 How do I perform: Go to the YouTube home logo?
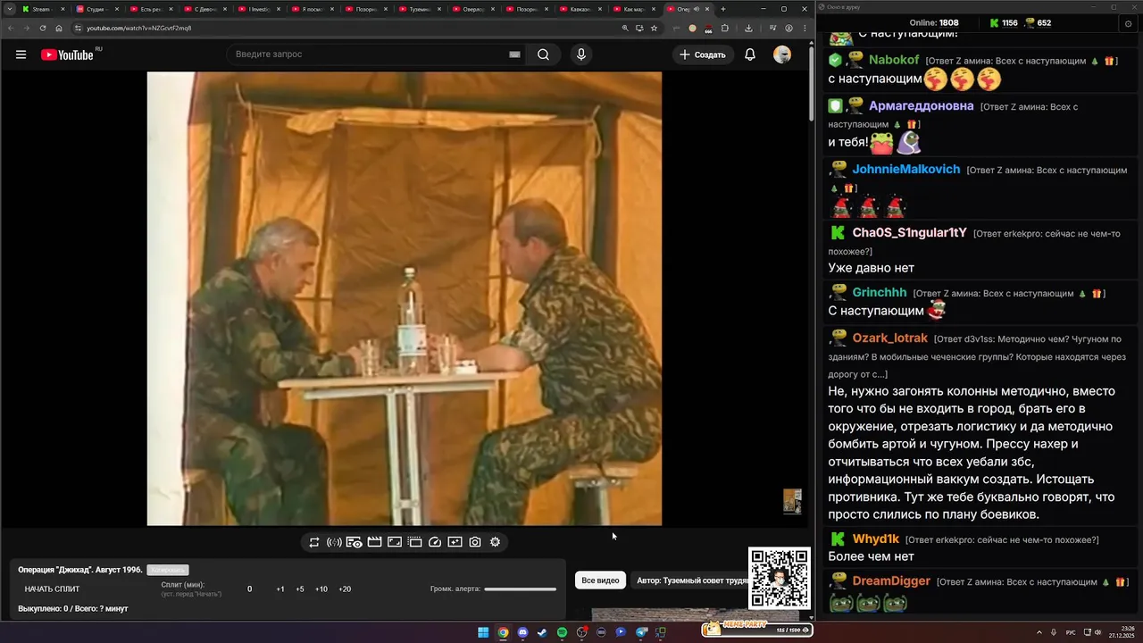(x=67, y=54)
